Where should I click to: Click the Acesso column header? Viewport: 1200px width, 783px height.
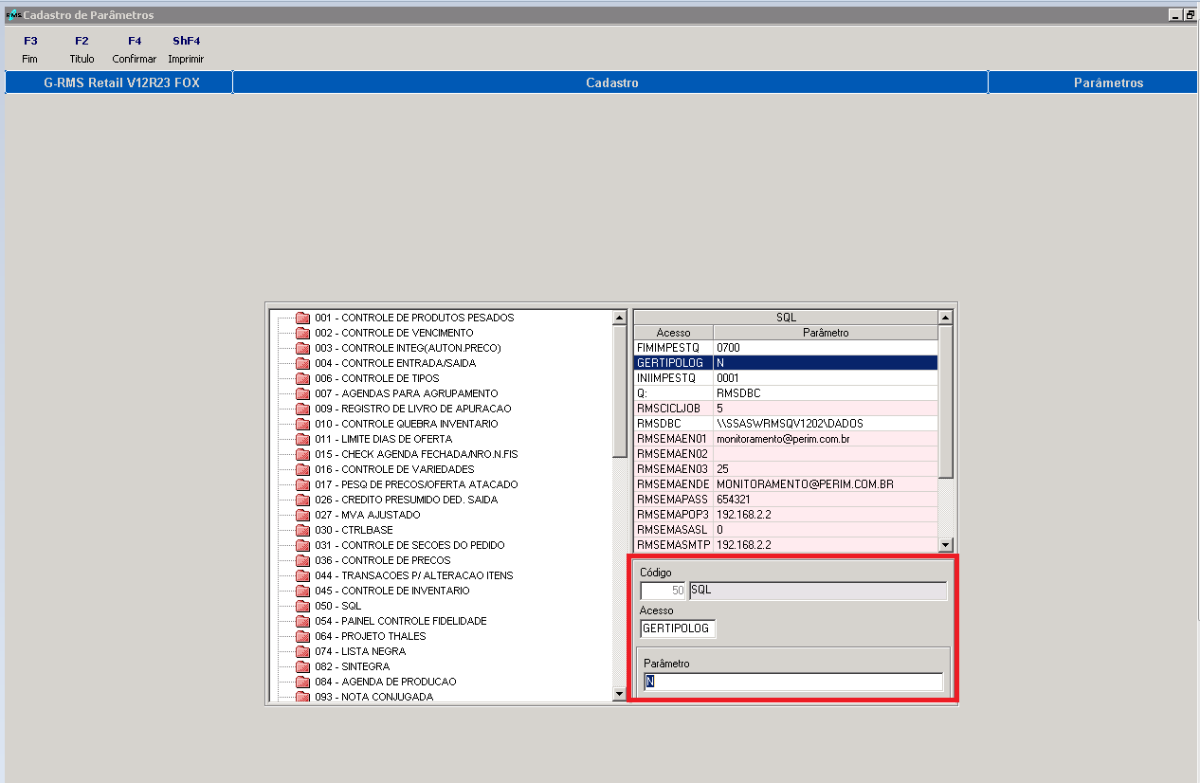point(673,333)
